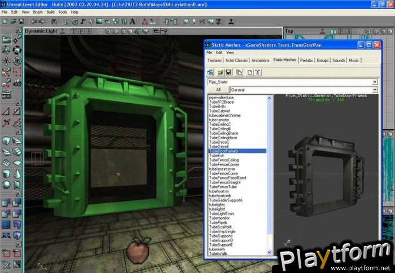Collapse the show/hide actors toolbox section

[x=19, y=244]
